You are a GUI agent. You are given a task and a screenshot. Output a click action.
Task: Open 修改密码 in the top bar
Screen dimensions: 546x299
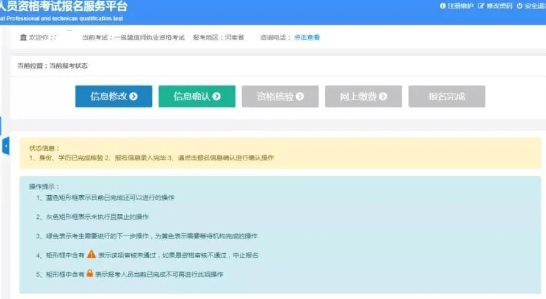499,6
